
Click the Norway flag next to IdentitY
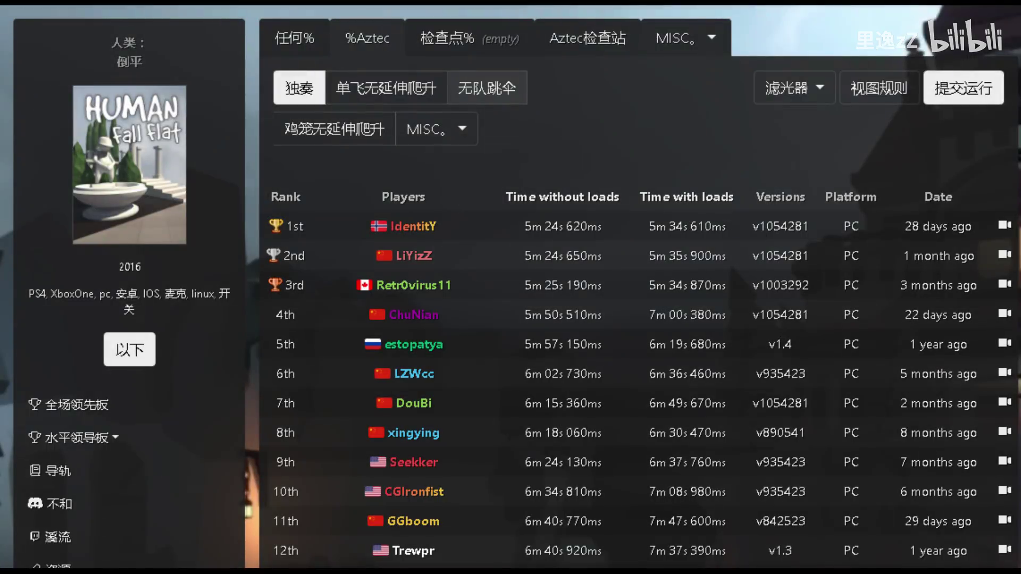point(379,226)
